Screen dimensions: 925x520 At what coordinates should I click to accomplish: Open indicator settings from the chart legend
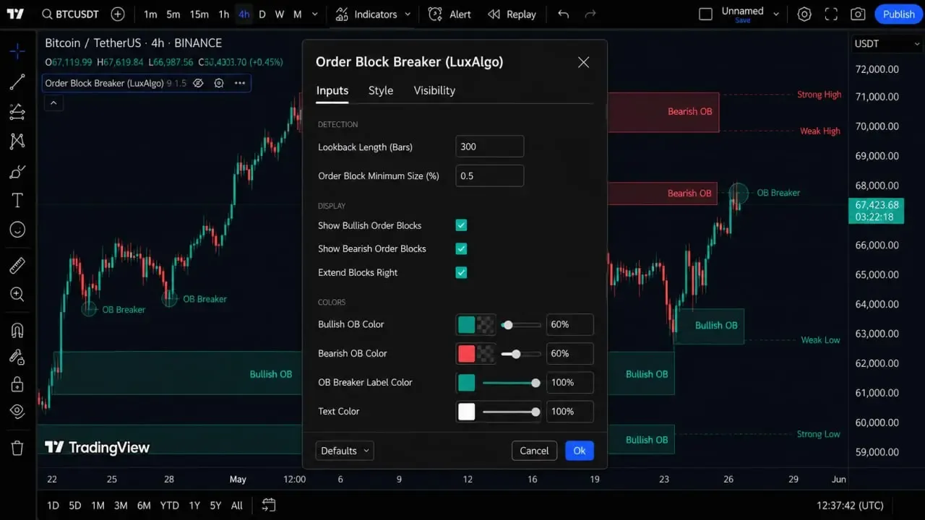pos(219,83)
